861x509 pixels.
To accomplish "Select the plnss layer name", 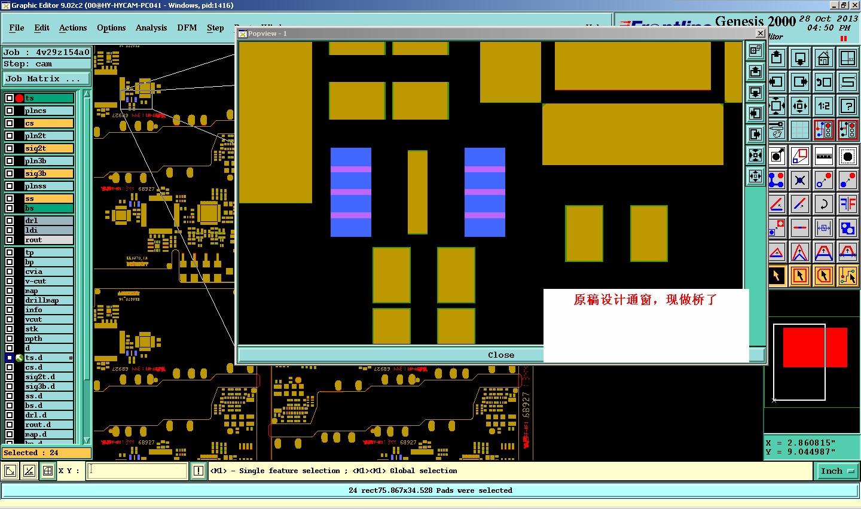I will click(x=49, y=186).
